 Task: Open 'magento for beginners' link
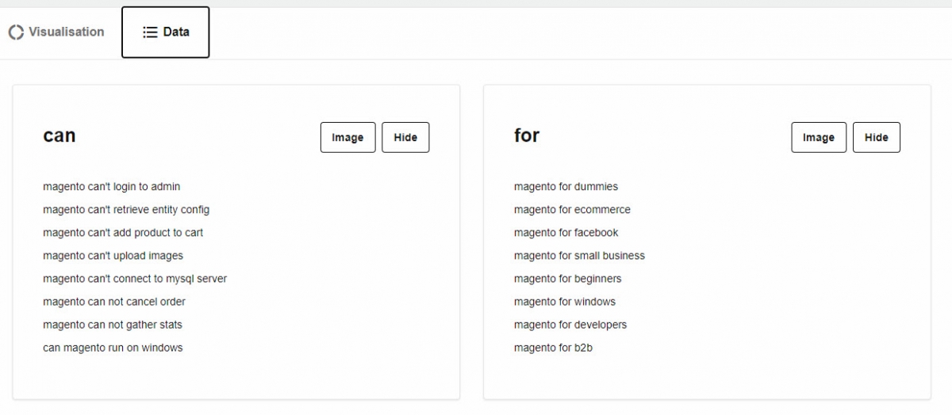point(567,279)
